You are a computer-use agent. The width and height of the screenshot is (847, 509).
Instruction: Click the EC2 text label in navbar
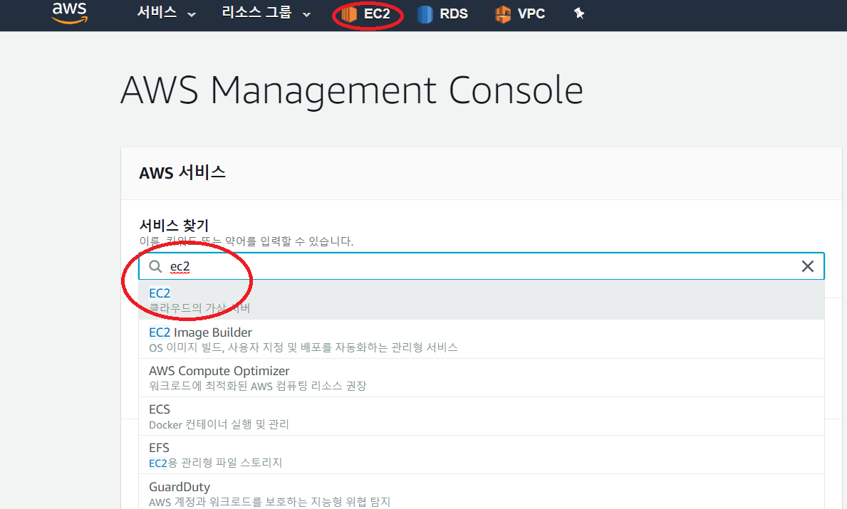tap(377, 14)
